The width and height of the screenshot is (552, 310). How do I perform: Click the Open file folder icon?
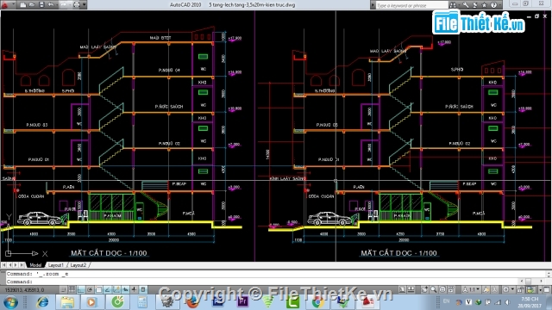pos(32,4)
